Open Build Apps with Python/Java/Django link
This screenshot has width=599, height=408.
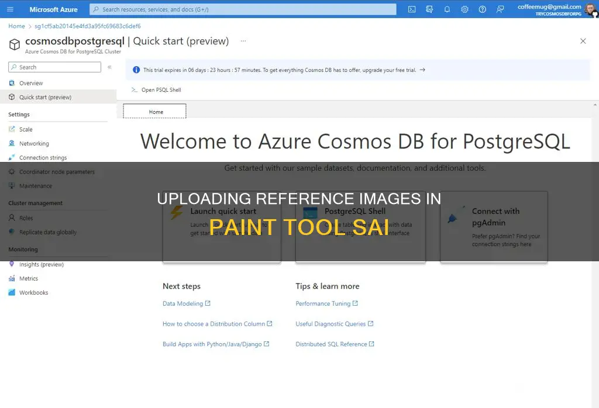(x=216, y=344)
